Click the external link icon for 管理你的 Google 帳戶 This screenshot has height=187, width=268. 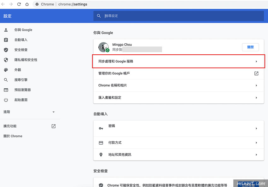[x=256, y=74]
